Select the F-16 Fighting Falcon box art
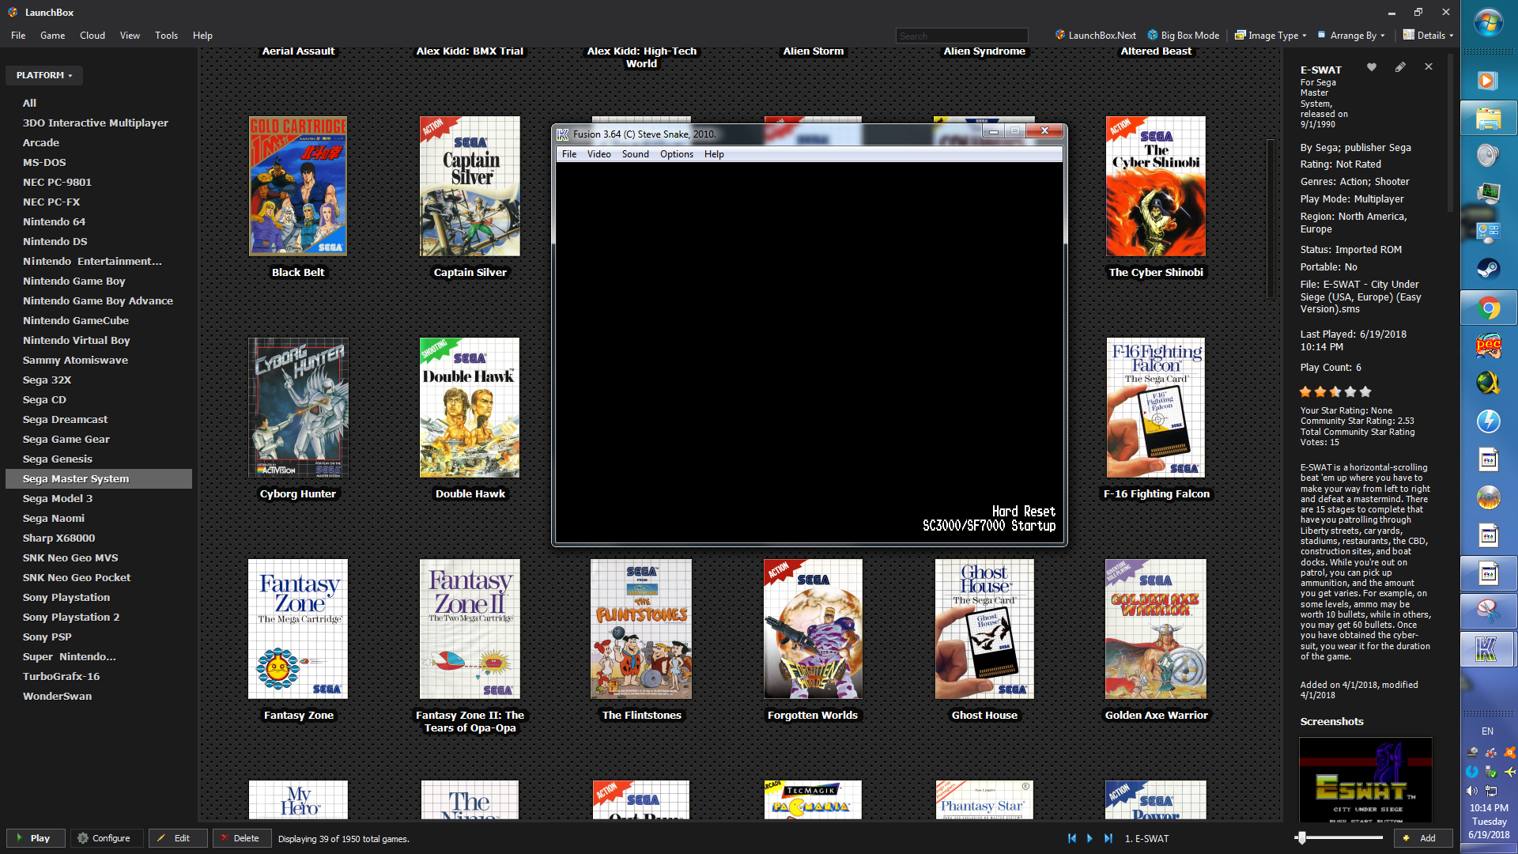 1156,408
